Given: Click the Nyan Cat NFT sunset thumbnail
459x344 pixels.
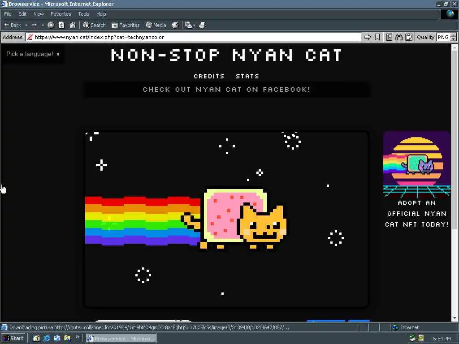Looking at the screenshot, I should point(416,164).
